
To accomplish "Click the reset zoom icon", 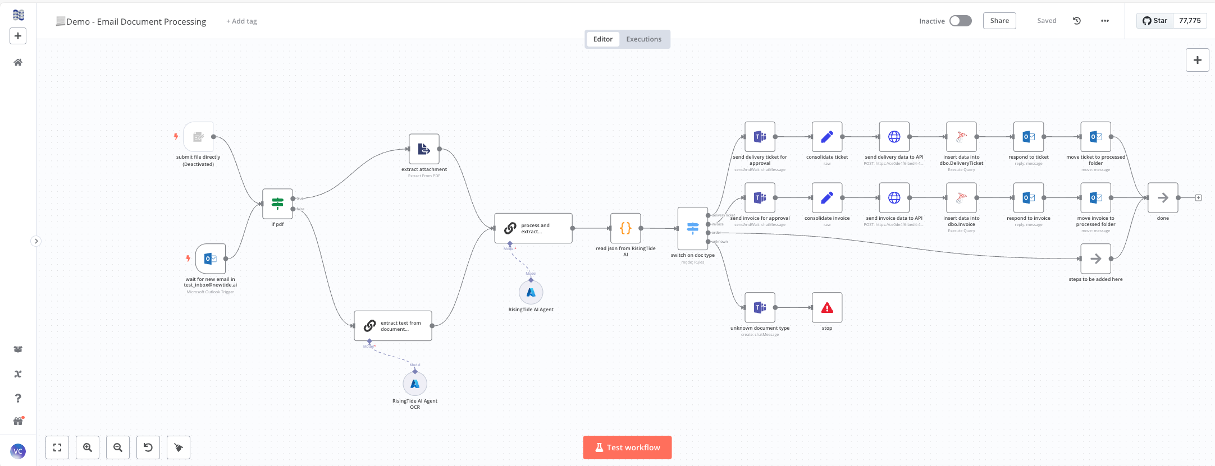I will [x=148, y=447].
